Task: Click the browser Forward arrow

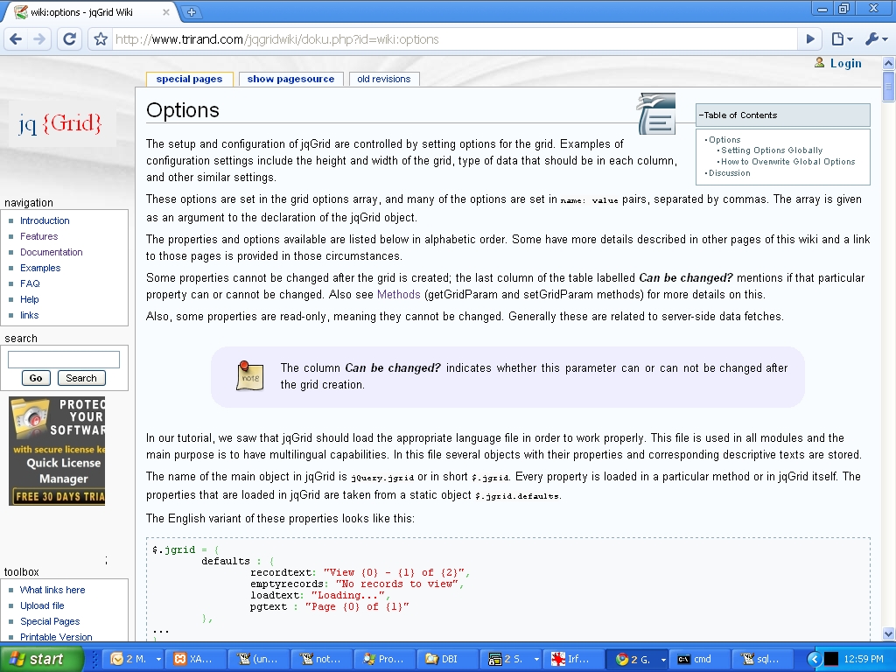Action: [x=39, y=38]
